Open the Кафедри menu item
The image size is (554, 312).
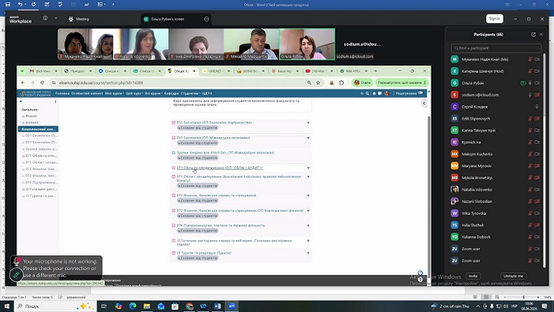tap(172, 94)
